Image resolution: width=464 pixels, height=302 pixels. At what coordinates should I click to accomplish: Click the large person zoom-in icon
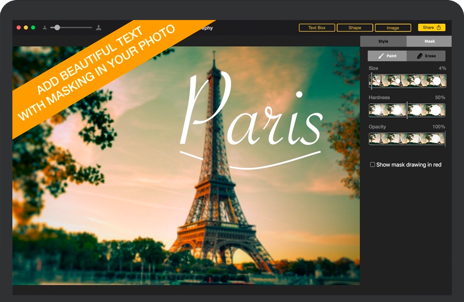pos(99,27)
